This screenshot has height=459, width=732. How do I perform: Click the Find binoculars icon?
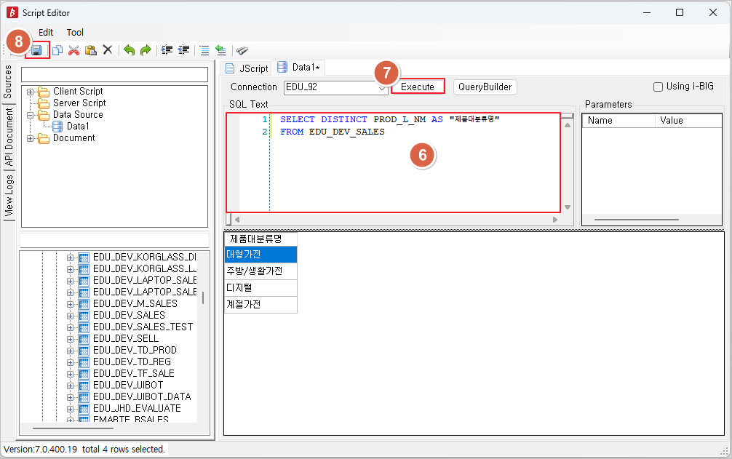tap(242, 50)
